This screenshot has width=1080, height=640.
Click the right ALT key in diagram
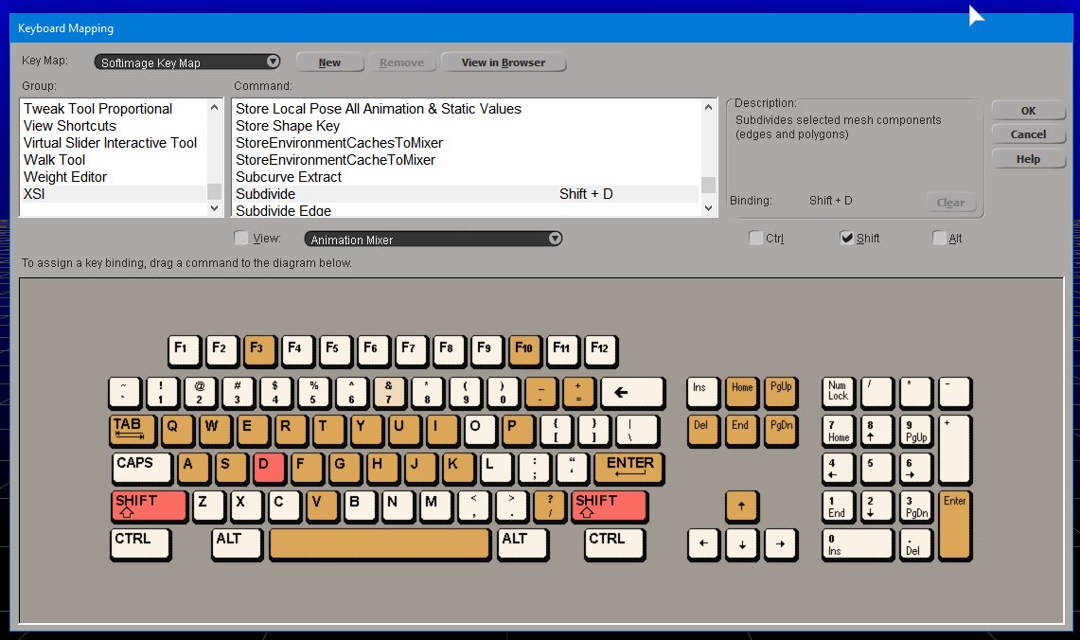pyautogui.click(x=523, y=543)
